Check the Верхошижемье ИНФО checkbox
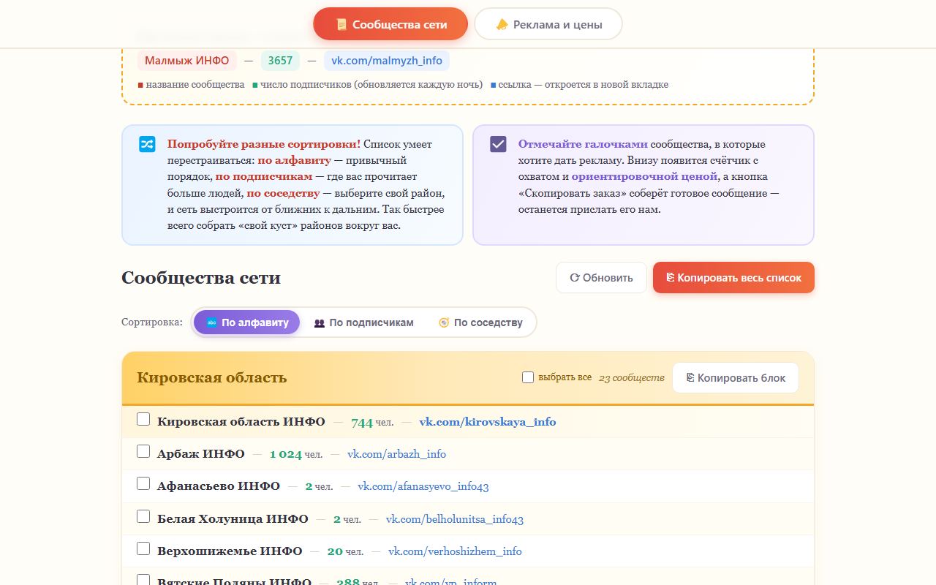The image size is (936, 585). tap(143, 548)
